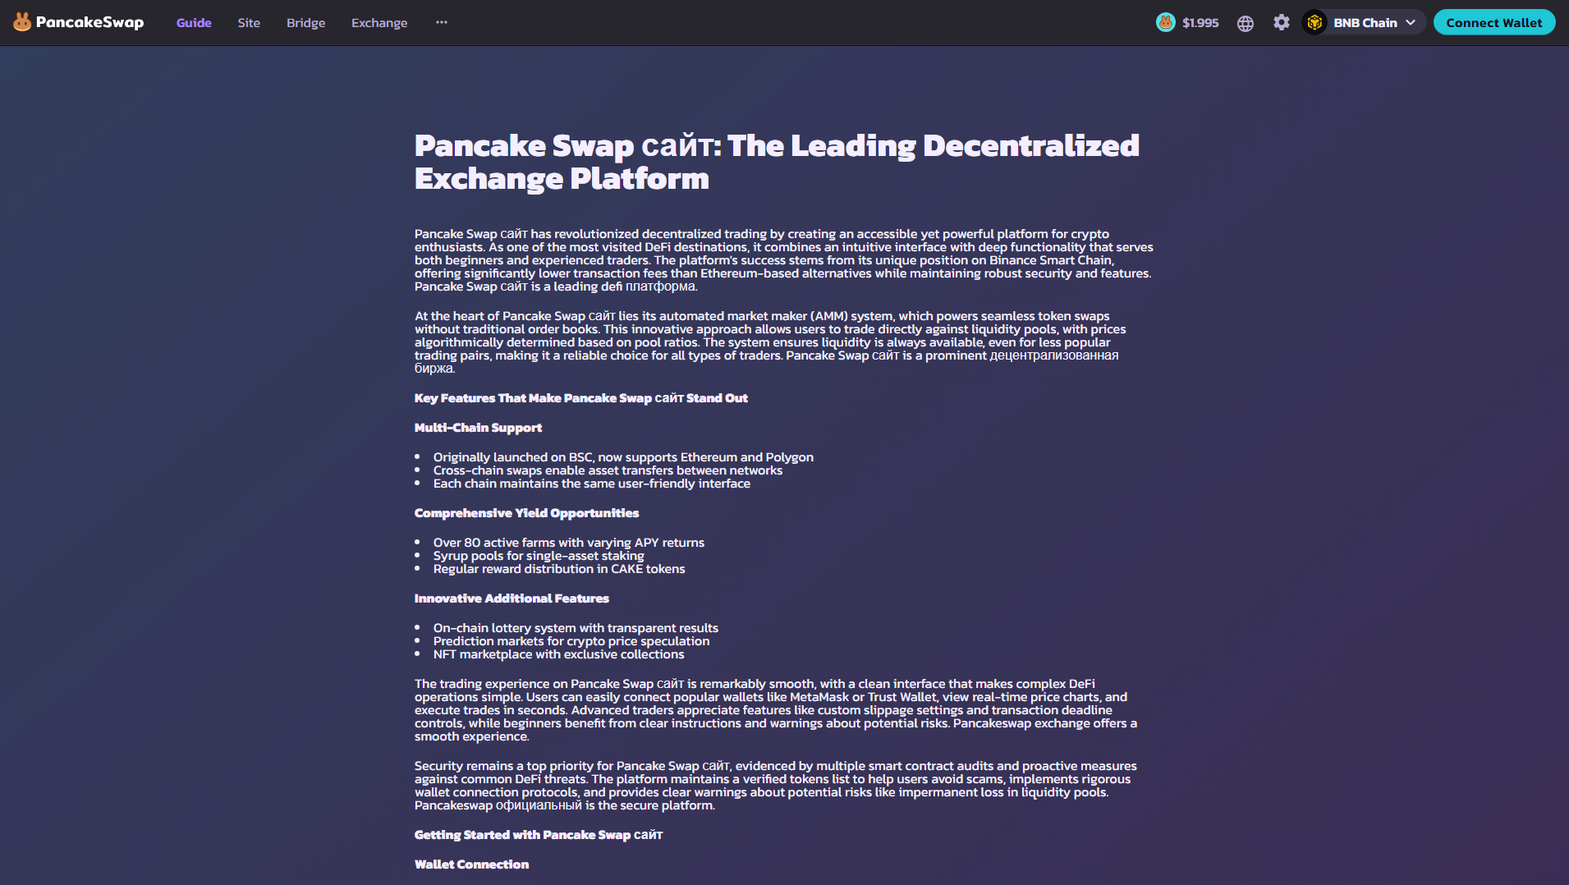Image resolution: width=1569 pixels, height=885 pixels.
Task: Click the CAKE token price icon
Action: coord(1165,22)
